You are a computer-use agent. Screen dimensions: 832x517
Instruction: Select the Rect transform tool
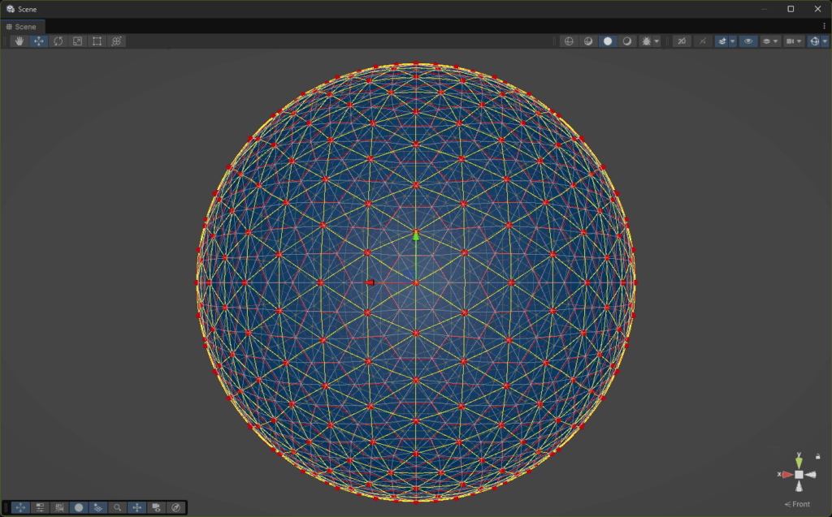point(97,41)
